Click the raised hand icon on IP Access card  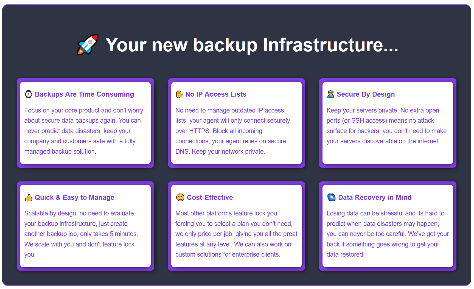[x=179, y=94]
